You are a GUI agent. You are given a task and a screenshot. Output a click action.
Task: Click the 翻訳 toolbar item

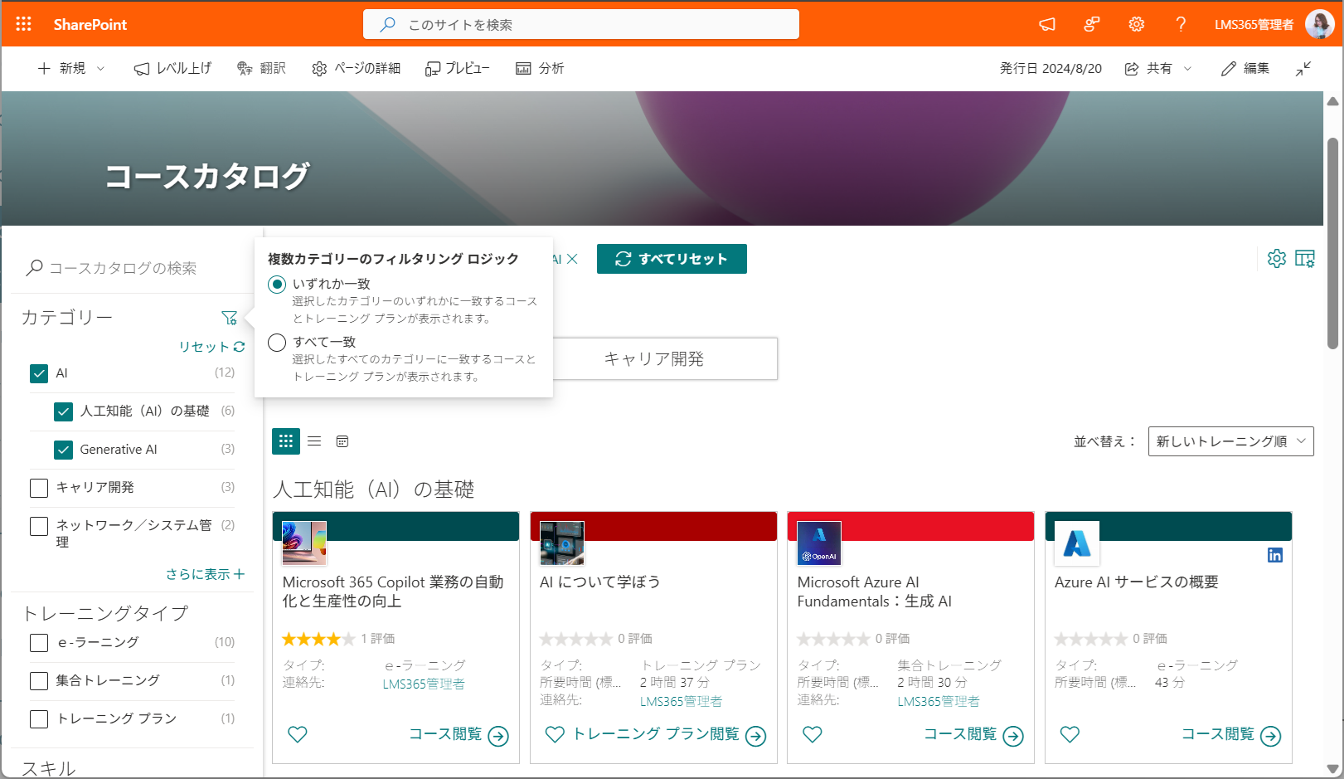[261, 69]
